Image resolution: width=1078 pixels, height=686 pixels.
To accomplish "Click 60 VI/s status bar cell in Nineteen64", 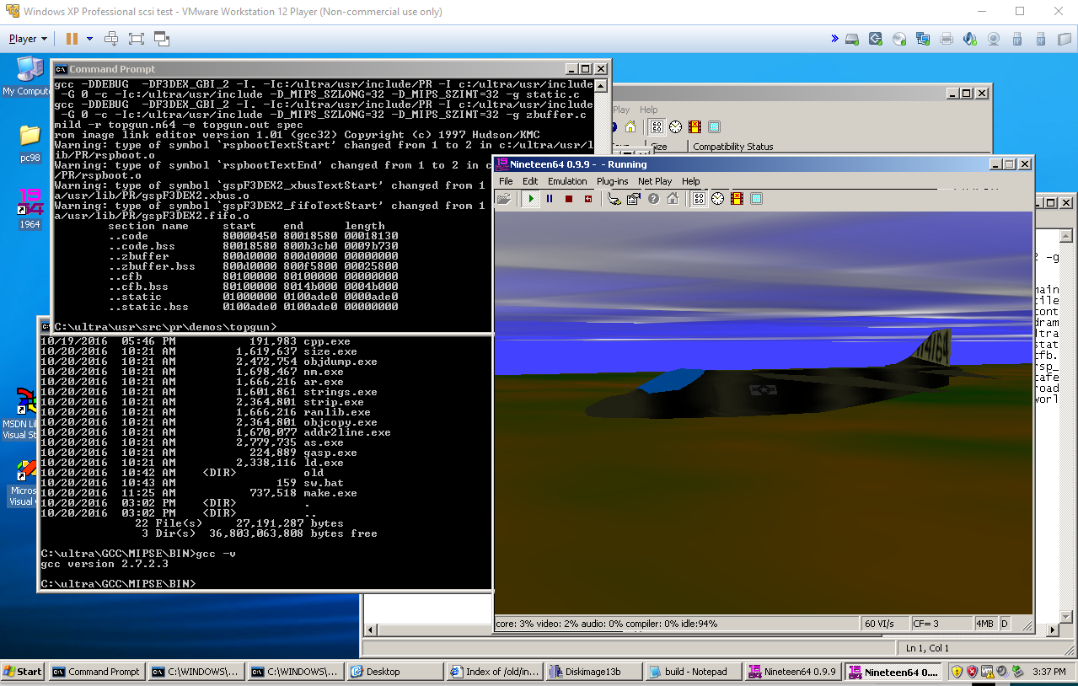I will click(x=883, y=624).
